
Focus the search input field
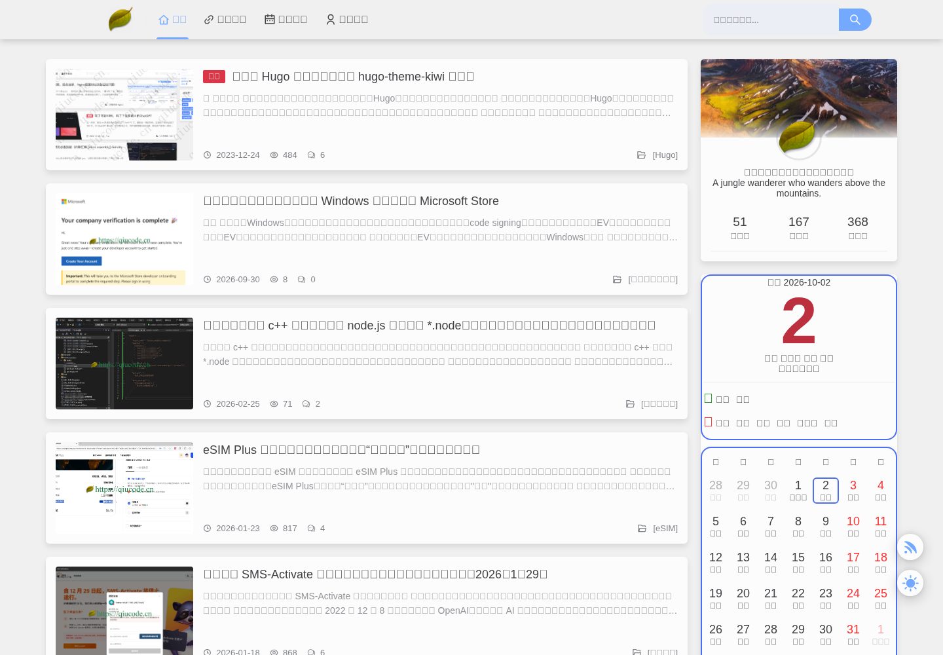[x=771, y=20]
